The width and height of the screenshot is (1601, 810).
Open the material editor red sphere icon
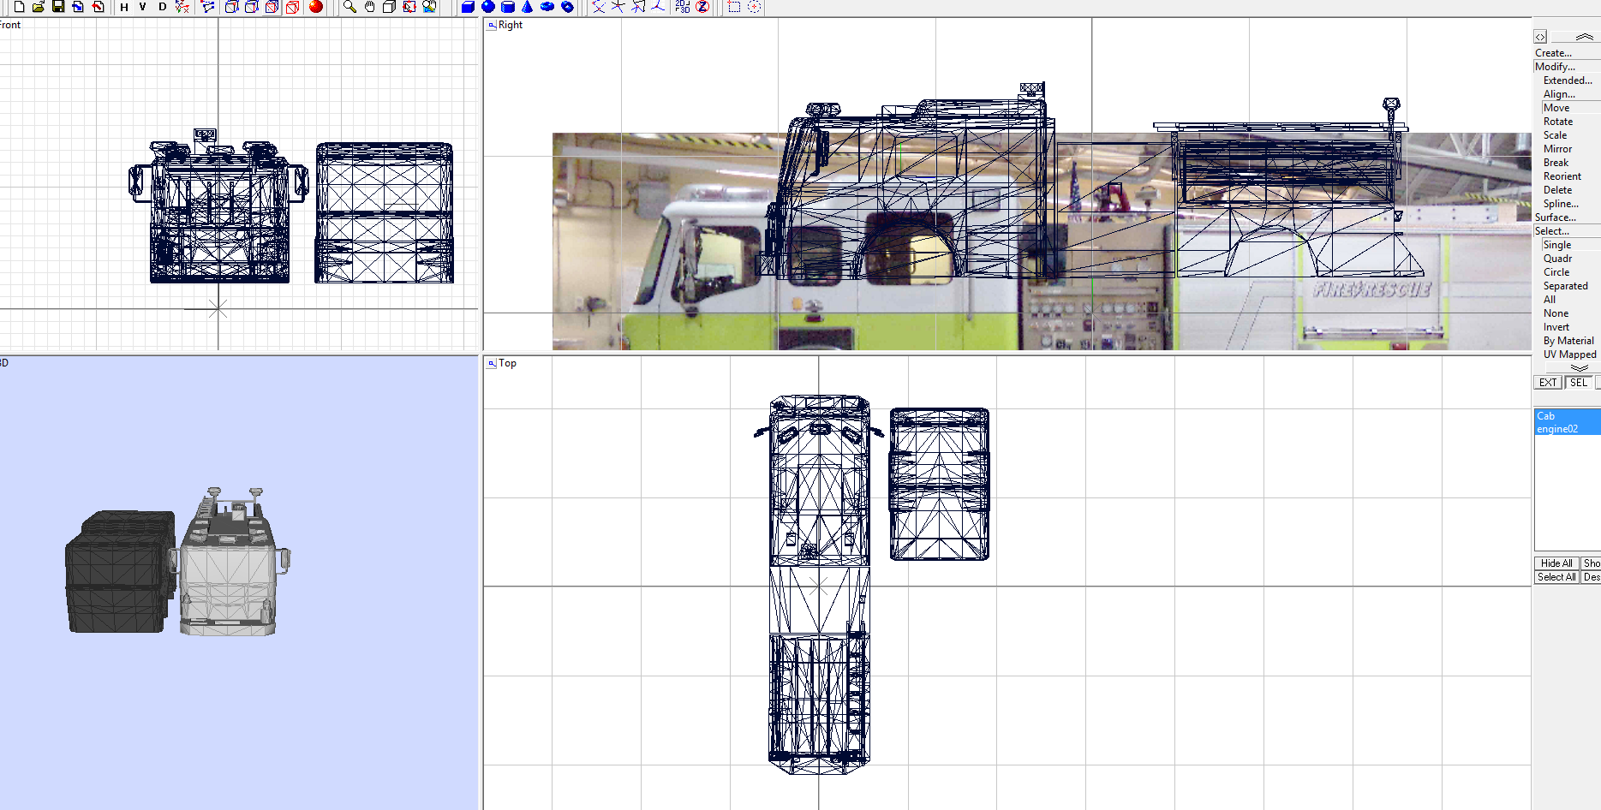(x=316, y=7)
